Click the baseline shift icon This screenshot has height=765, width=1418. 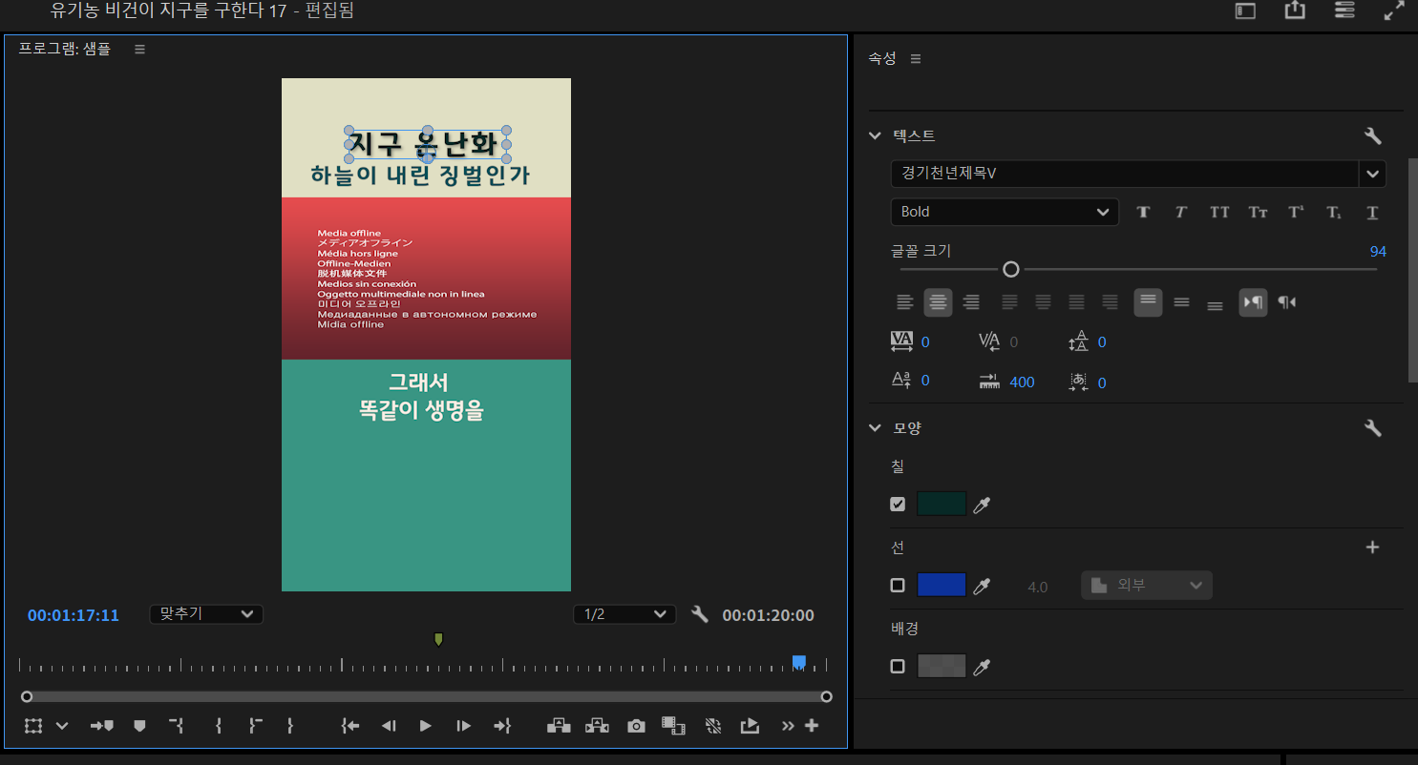point(901,380)
